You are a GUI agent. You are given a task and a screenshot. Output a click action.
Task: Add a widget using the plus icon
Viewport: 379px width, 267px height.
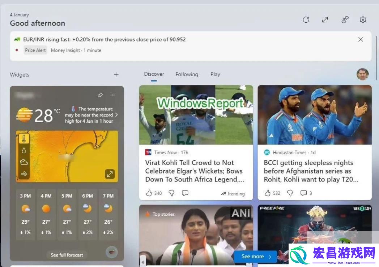(116, 74)
